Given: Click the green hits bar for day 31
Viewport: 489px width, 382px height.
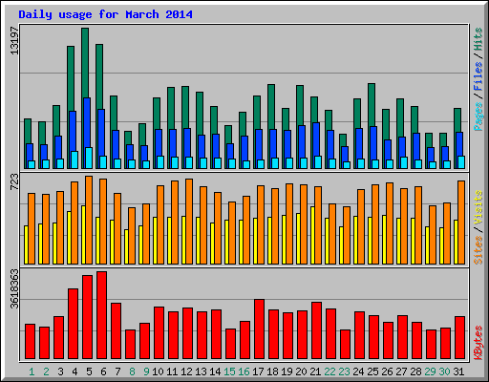Looking at the screenshot, I should (457, 120).
